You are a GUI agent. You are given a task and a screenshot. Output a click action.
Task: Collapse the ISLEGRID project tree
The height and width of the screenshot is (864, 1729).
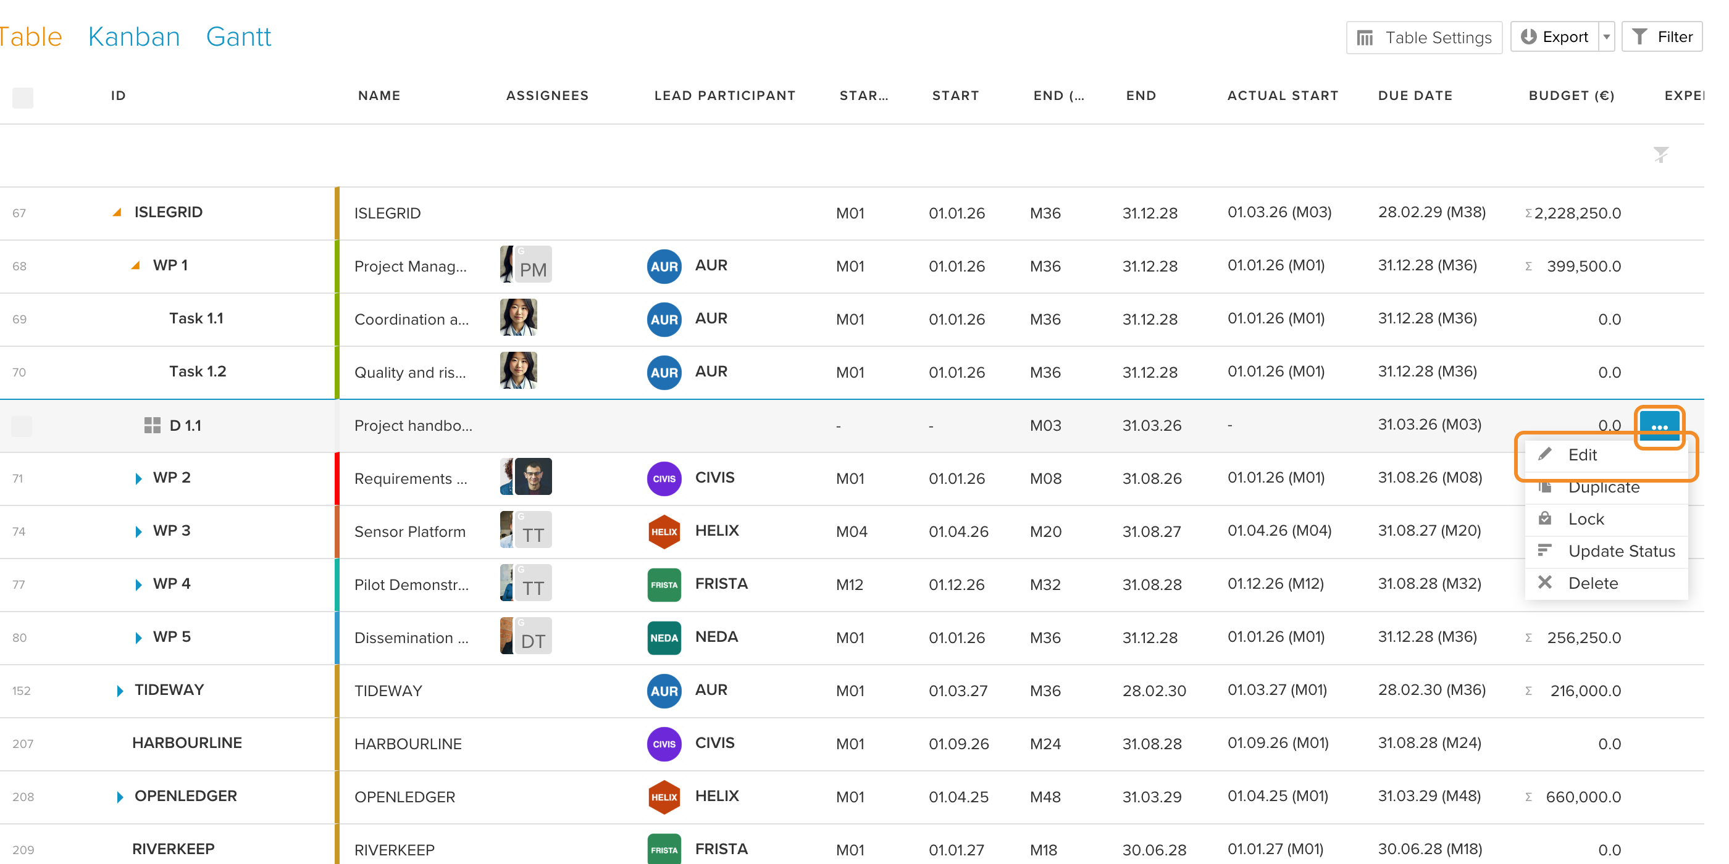[x=117, y=212]
